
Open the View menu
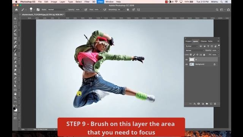(100, 2)
